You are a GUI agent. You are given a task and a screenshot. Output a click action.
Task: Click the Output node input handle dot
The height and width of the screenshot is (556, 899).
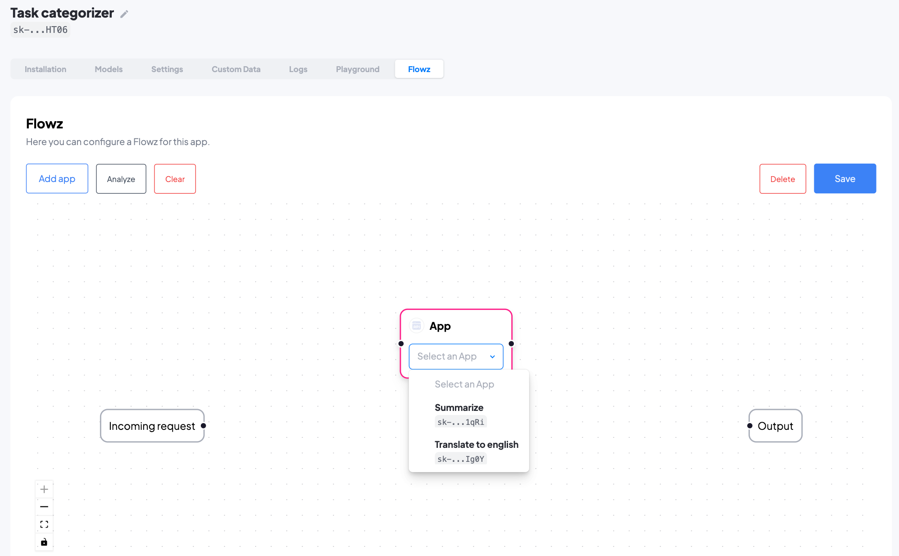[750, 426]
